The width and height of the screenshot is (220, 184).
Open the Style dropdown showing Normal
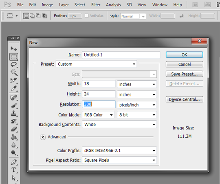tap(133, 16)
